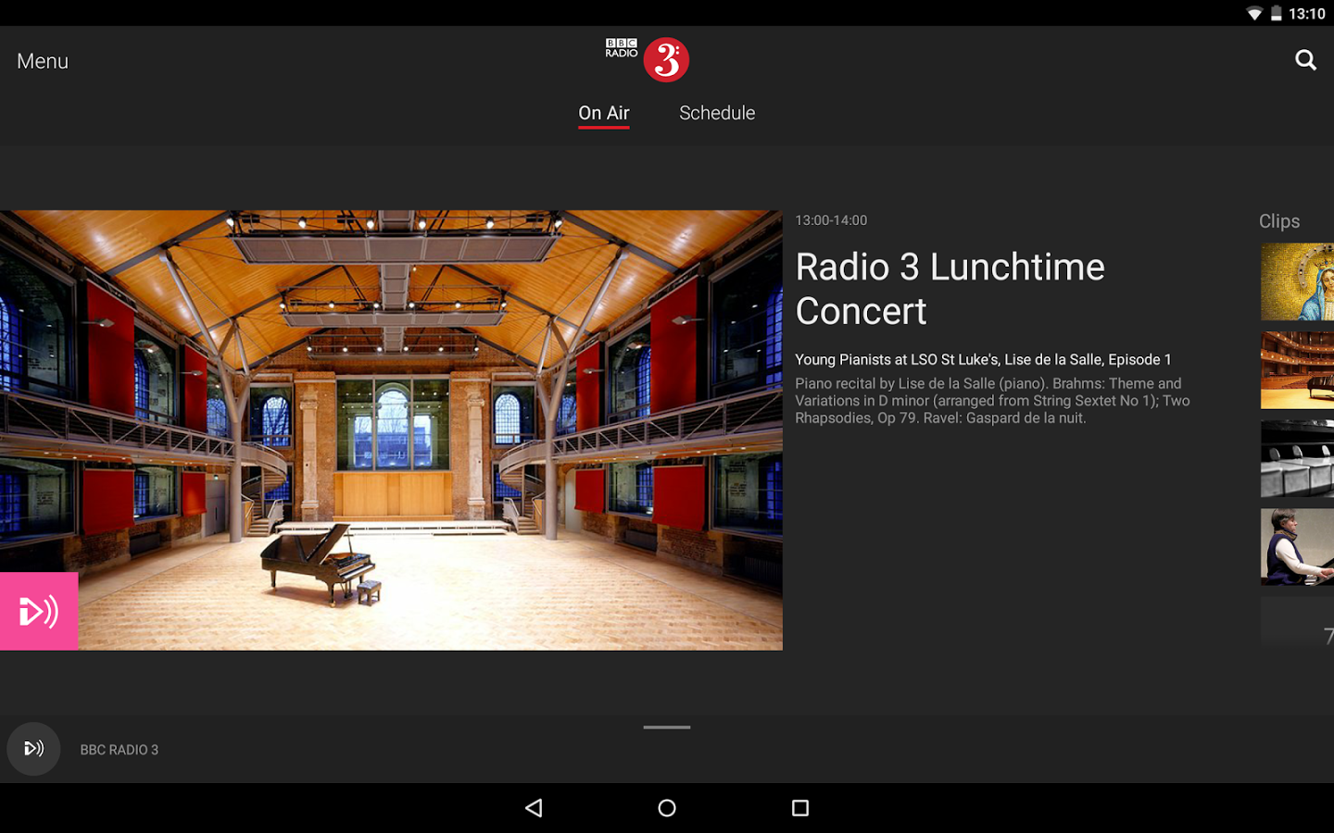Select the On Air tab
The width and height of the screenshot is (1334, 833).
[603, 112]
